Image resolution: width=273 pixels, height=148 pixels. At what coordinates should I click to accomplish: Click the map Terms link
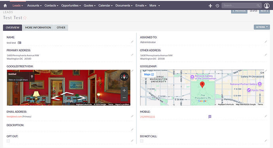[260, 104]
